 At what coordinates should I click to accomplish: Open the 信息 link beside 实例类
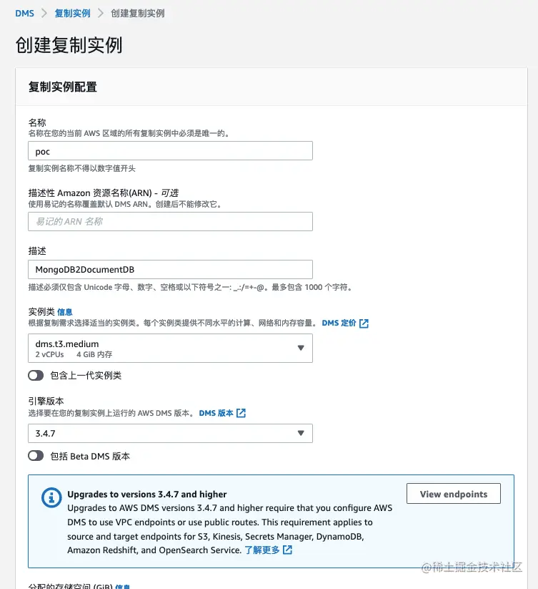64,312
